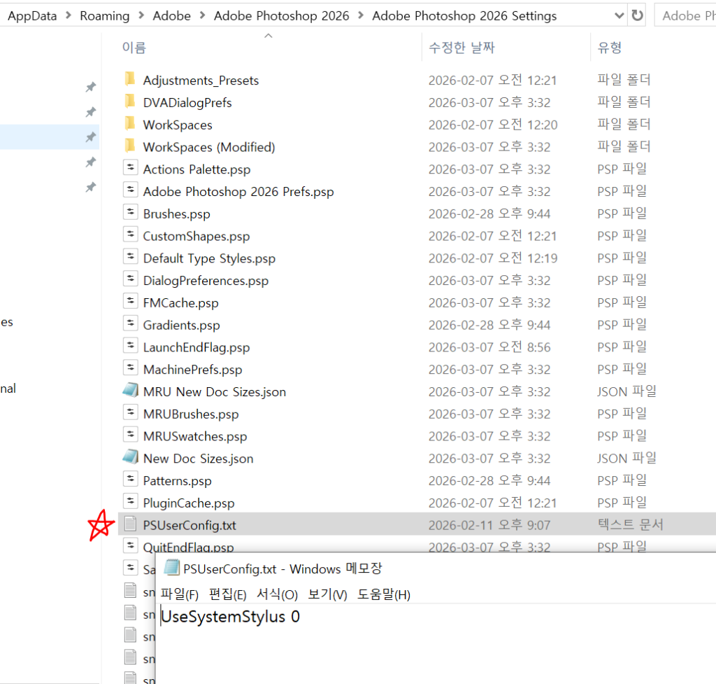Sort files by the 유형 column header
The height and width of the screenshot is (684, 716).
tap(610, 48)
